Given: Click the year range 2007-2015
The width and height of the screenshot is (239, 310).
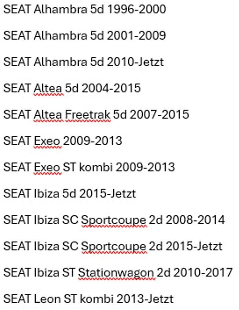Looking at the screenshot, I should pyautogui.click(x=159, y=114).
